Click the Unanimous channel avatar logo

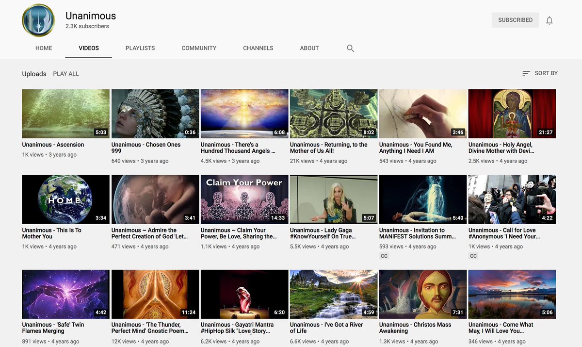[38, 20]
